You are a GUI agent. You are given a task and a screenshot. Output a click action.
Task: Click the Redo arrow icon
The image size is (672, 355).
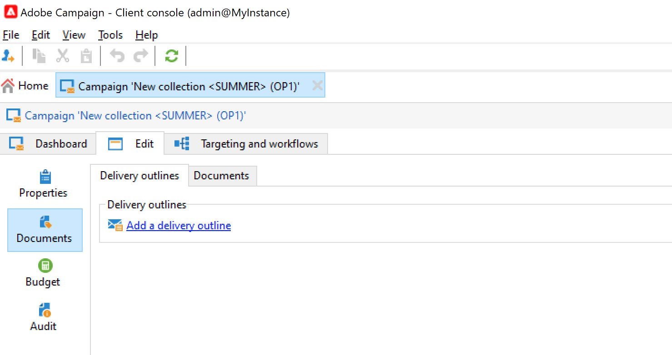click(x=141, y=56)
